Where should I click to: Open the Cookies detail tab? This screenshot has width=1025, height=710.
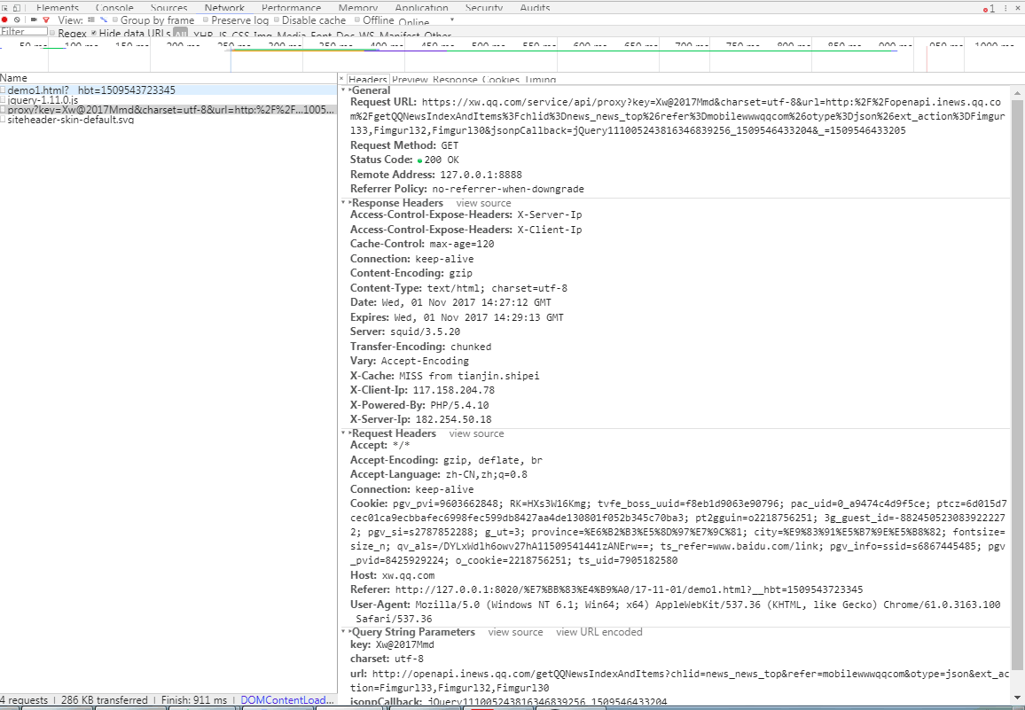[x=501, y=79]
